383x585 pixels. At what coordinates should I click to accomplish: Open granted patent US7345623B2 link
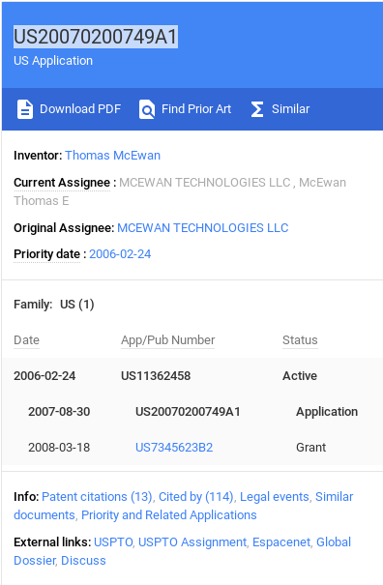(174, 447)
